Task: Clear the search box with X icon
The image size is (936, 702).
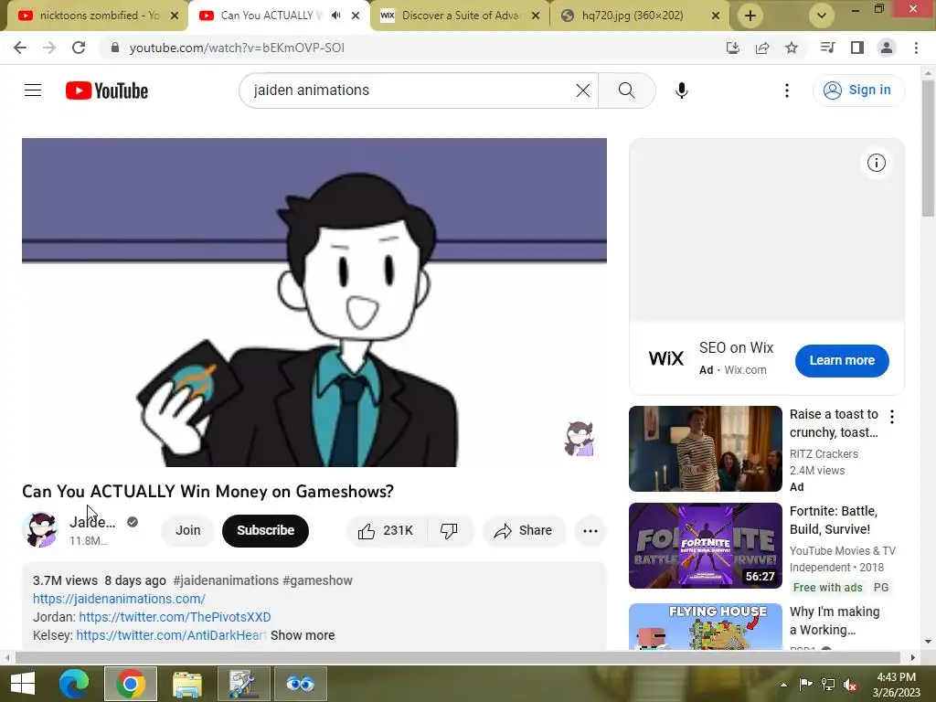Action: point(582,90)
